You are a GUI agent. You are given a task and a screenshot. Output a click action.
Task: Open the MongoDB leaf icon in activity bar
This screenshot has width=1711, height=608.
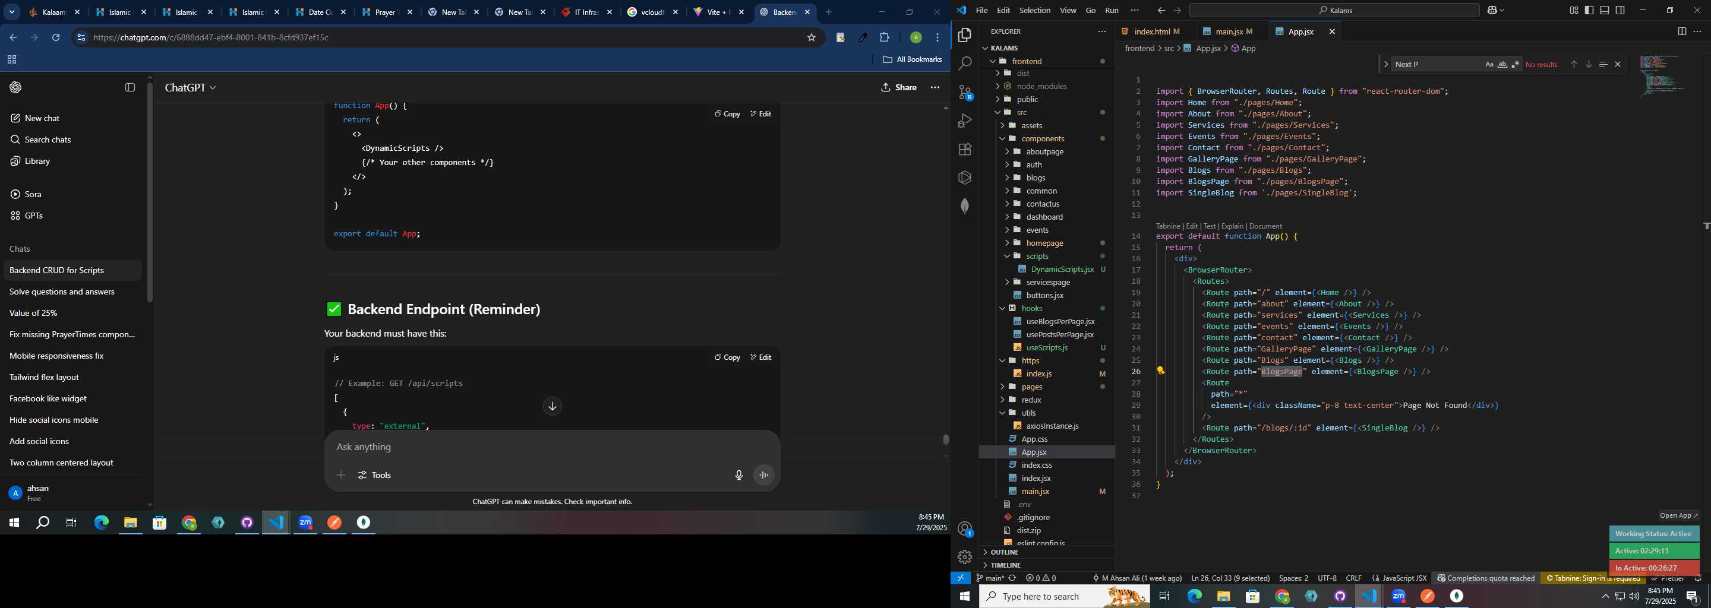(964, 207)
